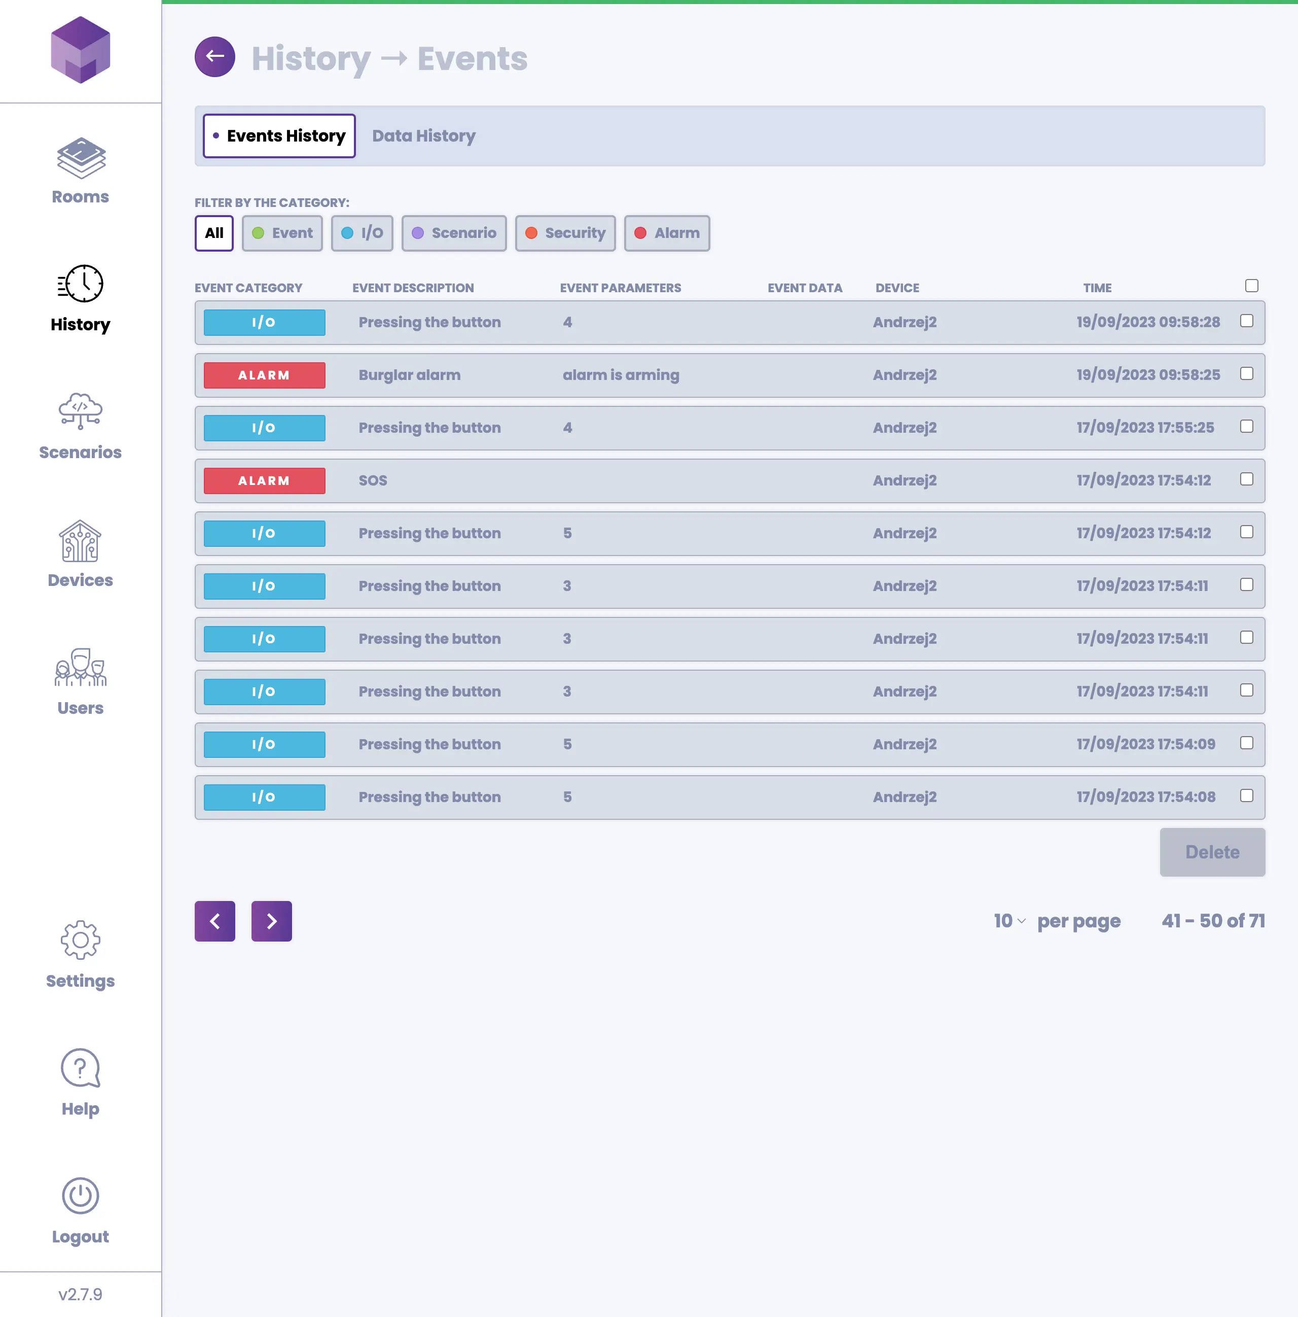Screen dimensions: 1298x1317
Task: Open the Settings gear icon
Action: point(81,940)
